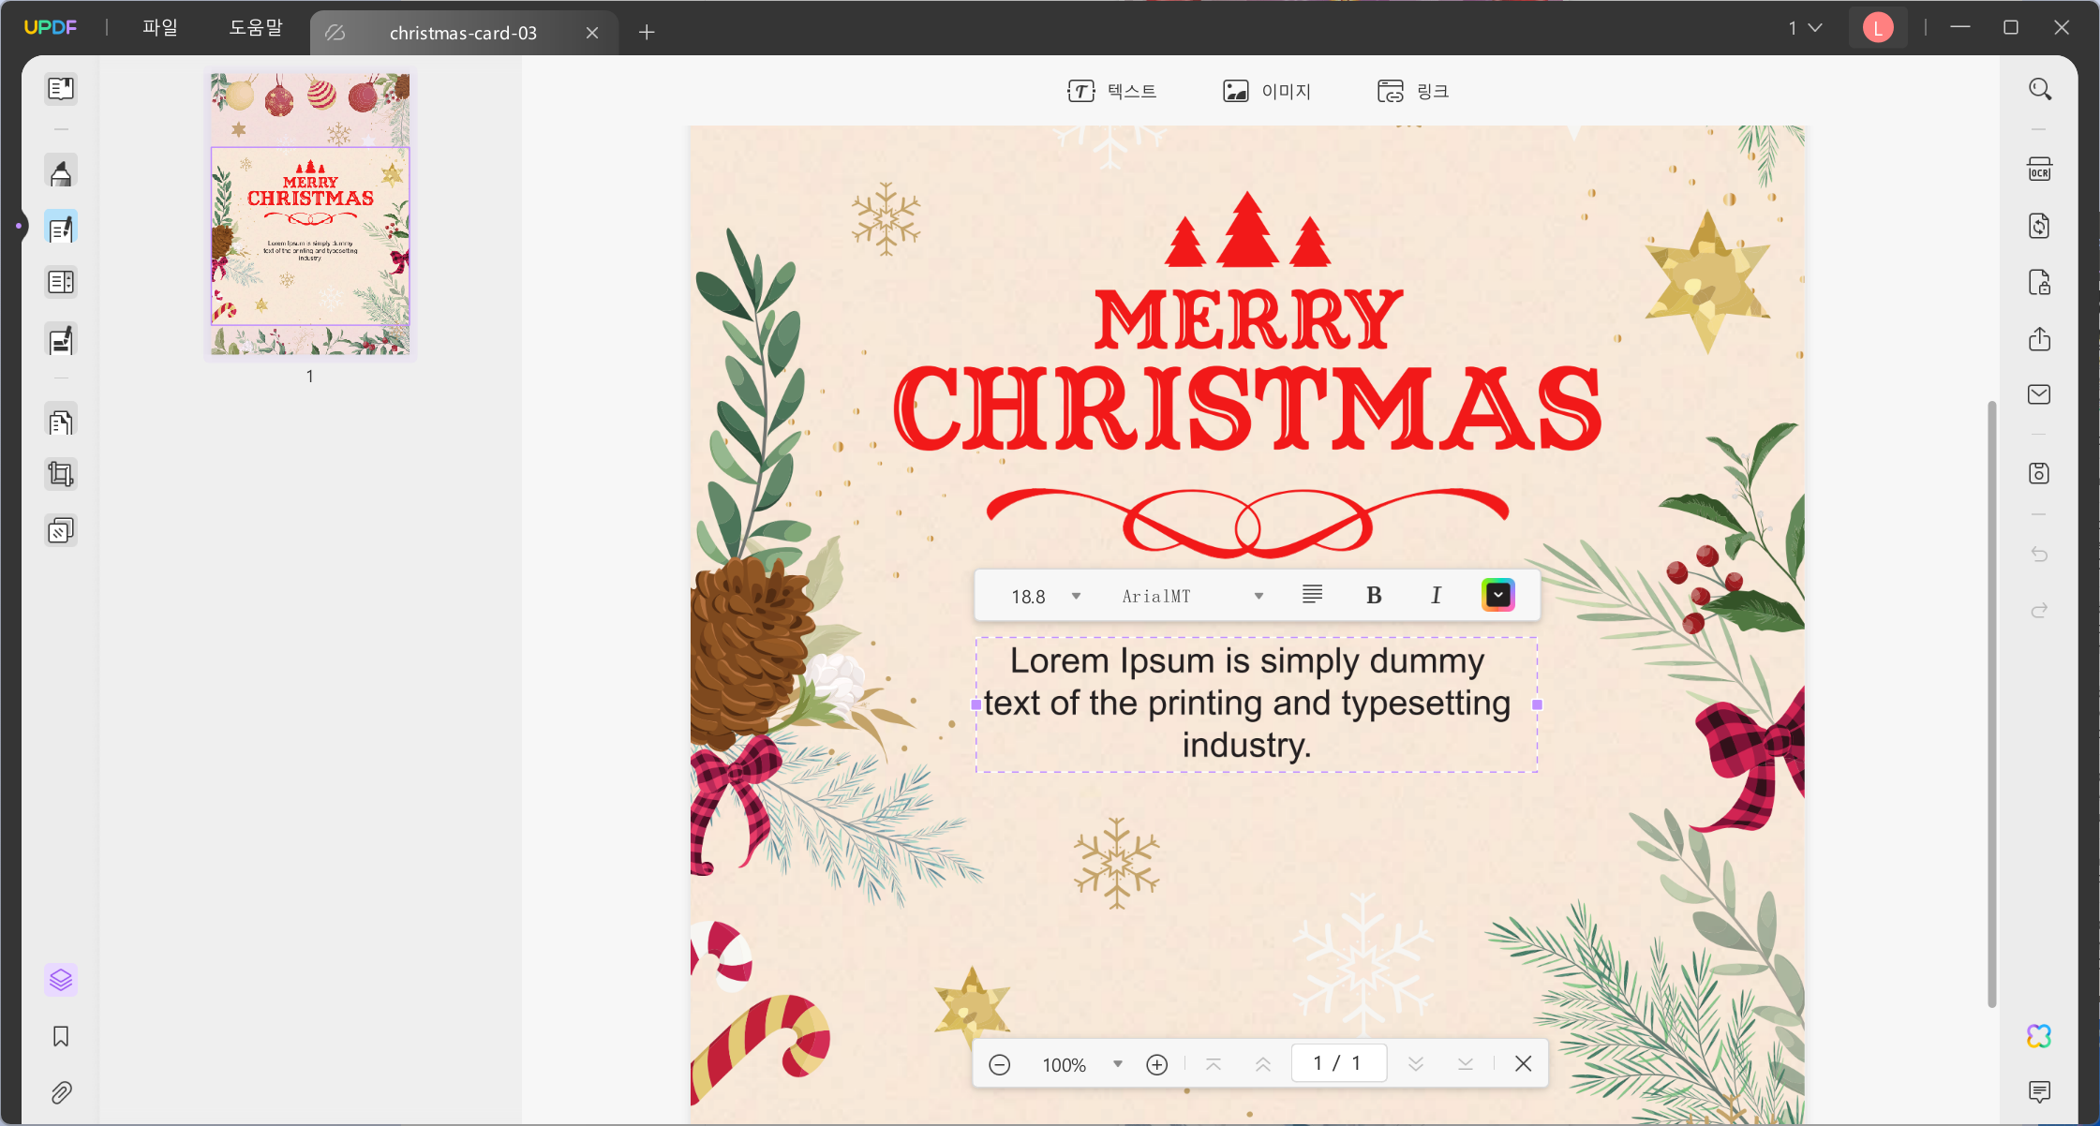Image resolution: width=2100 pixels, height=1126 pixels.
Task: Jump to the first page
Action: coord(1214,1064)
